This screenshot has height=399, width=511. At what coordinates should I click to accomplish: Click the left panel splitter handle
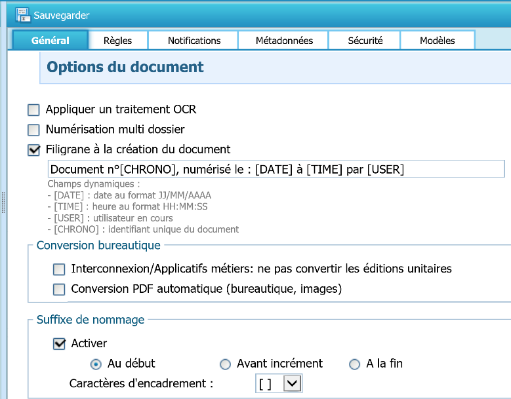[3, 203]
